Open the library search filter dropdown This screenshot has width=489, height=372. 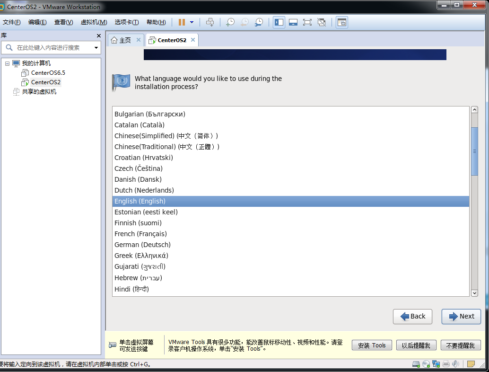[x=96, y=48]
